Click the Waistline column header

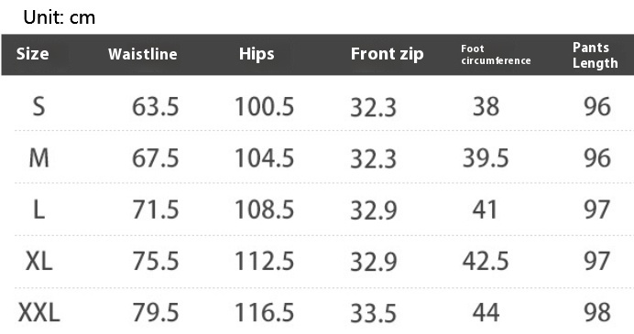click(143, 54)
